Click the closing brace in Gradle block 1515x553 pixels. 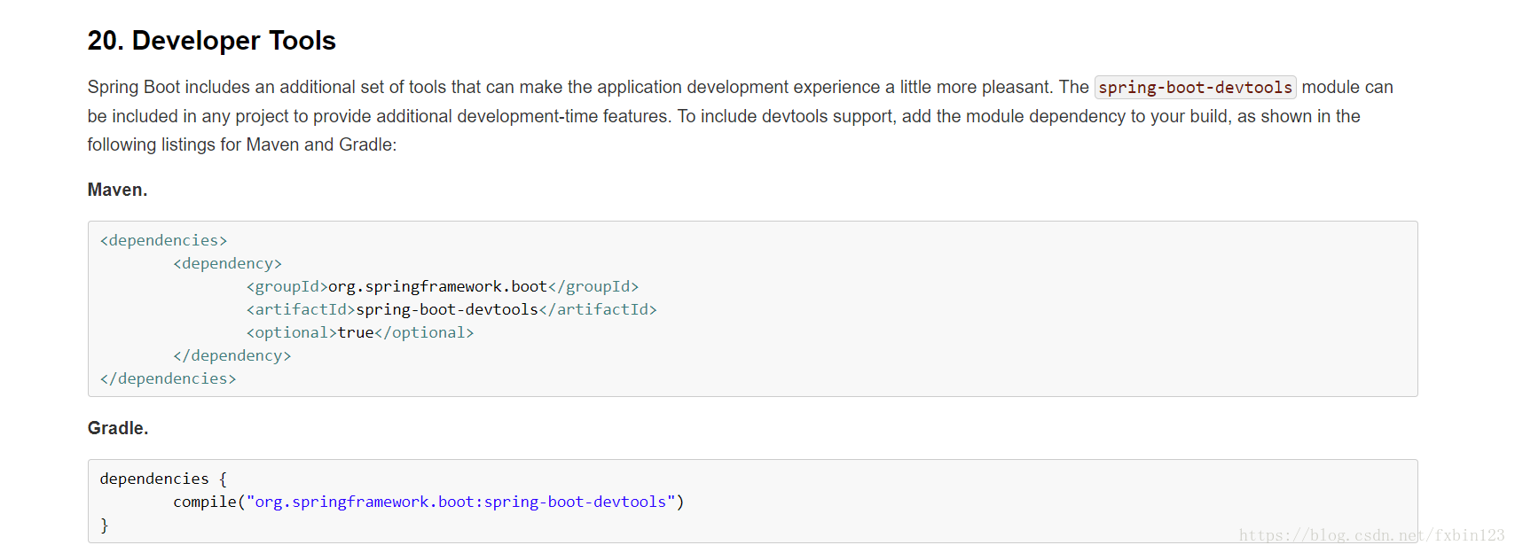[x=104, y=525]
